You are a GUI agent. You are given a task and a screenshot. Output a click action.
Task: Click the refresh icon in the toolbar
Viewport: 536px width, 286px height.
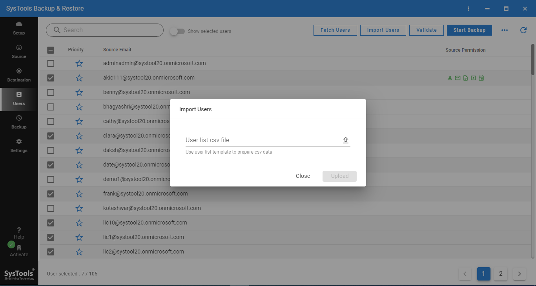coord(523,30)
